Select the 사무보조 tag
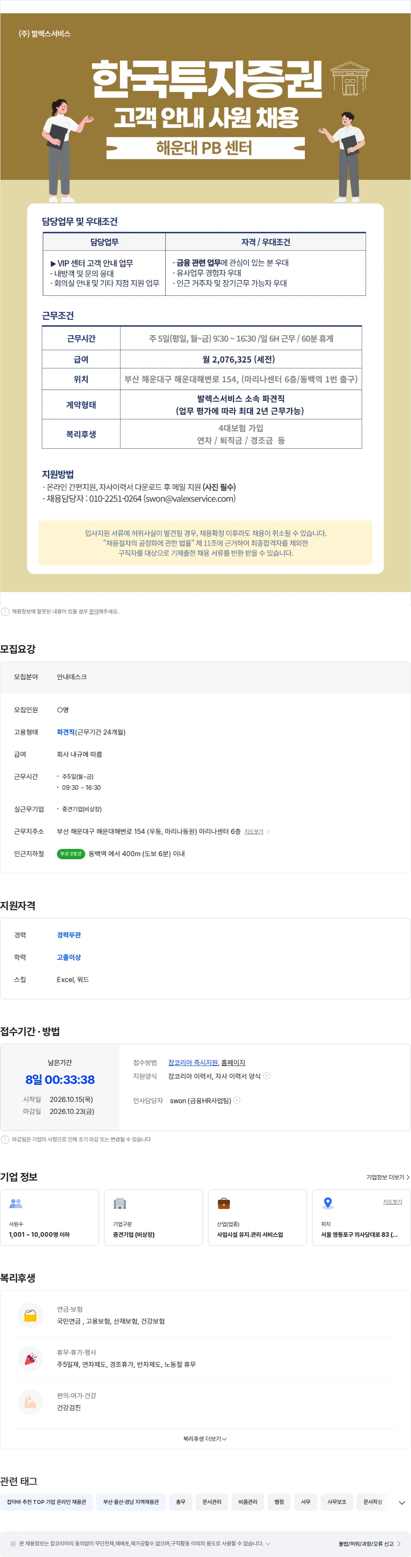The width and height of the screenshot is (411, 1557). point(337,1501)
